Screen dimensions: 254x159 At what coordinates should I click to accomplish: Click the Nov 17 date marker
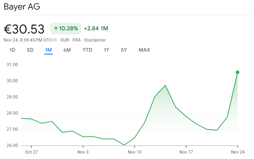point(186,152)
